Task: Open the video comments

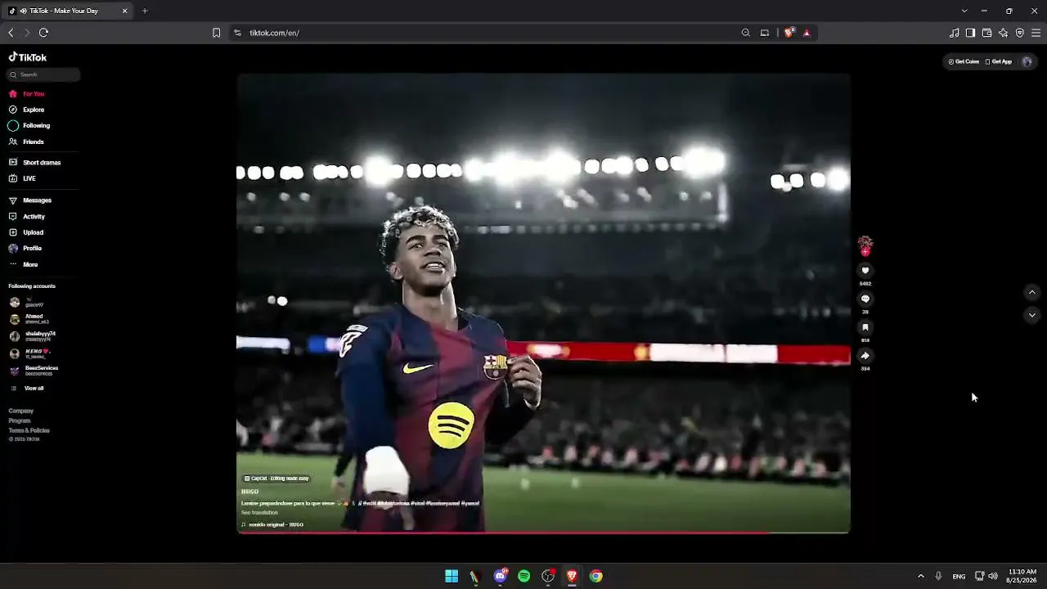Action: (x=865, y=299)
